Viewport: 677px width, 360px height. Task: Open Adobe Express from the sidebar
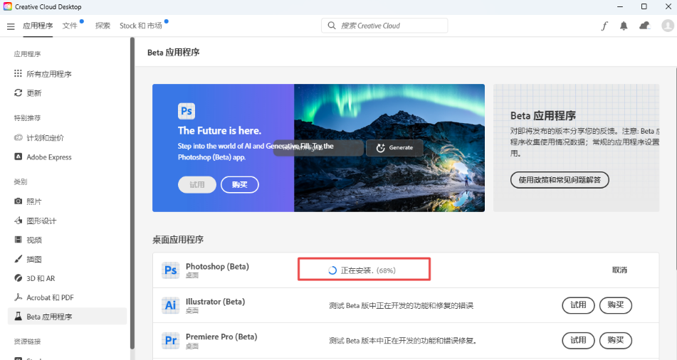48,157
